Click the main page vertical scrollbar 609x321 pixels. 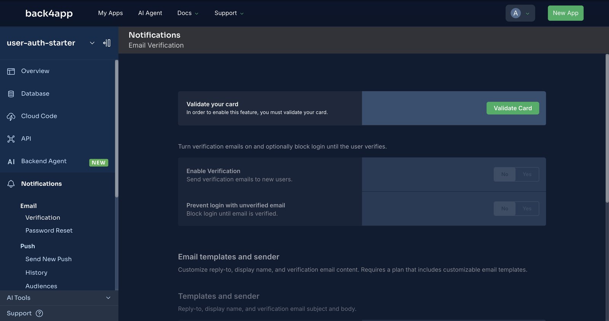point(607,128)
